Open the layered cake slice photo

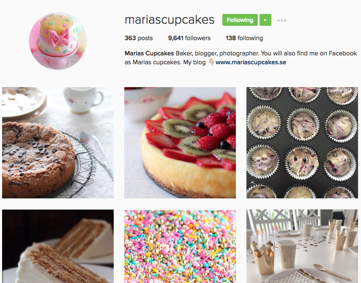point(58,246)
